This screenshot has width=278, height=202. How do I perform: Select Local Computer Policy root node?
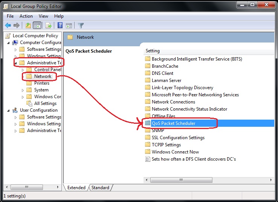35,36
